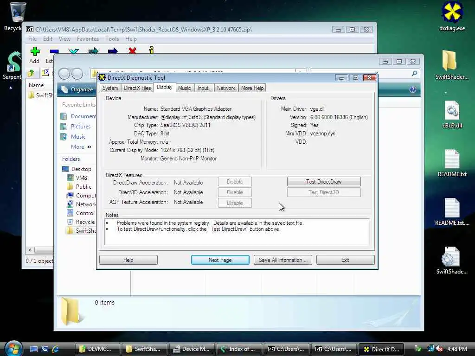Viewport: 475px width, 356px height.
Task: Open the Network tab
Action: 226,88
